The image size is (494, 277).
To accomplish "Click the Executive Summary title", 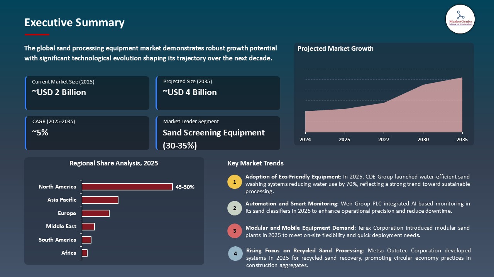I will [74, 22].
